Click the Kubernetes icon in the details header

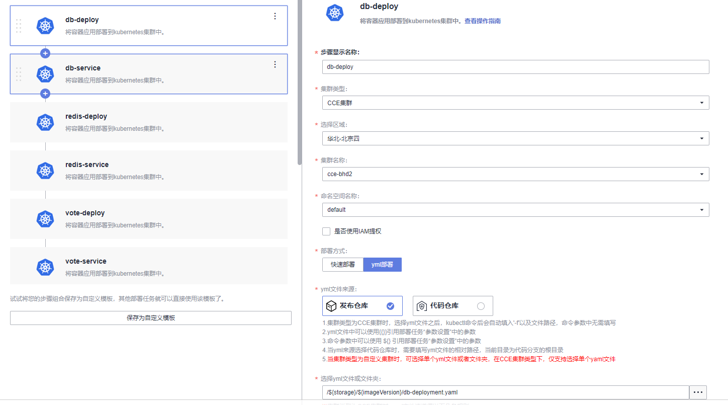pos(335,13)
